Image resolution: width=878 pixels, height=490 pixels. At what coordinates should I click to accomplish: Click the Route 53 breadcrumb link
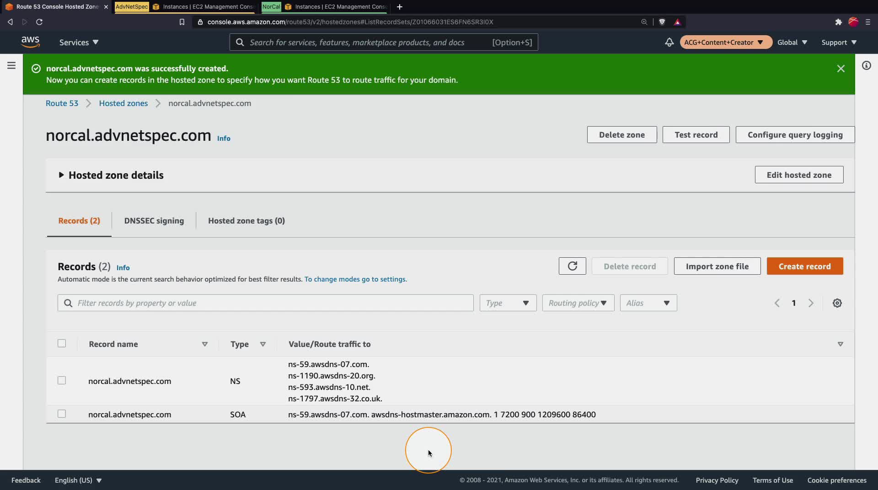click(x=62, y=103)
